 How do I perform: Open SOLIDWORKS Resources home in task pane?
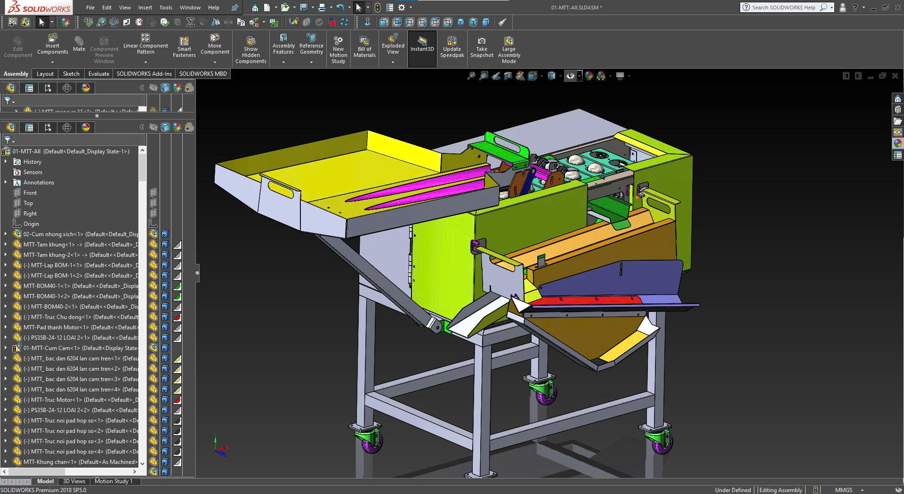[898, 99]
